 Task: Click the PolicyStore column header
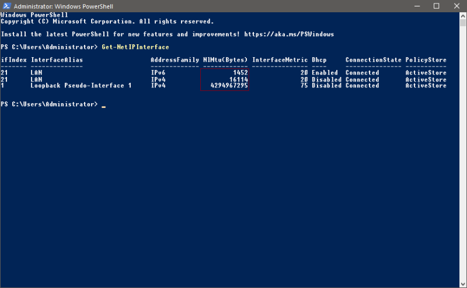[426, 60]
